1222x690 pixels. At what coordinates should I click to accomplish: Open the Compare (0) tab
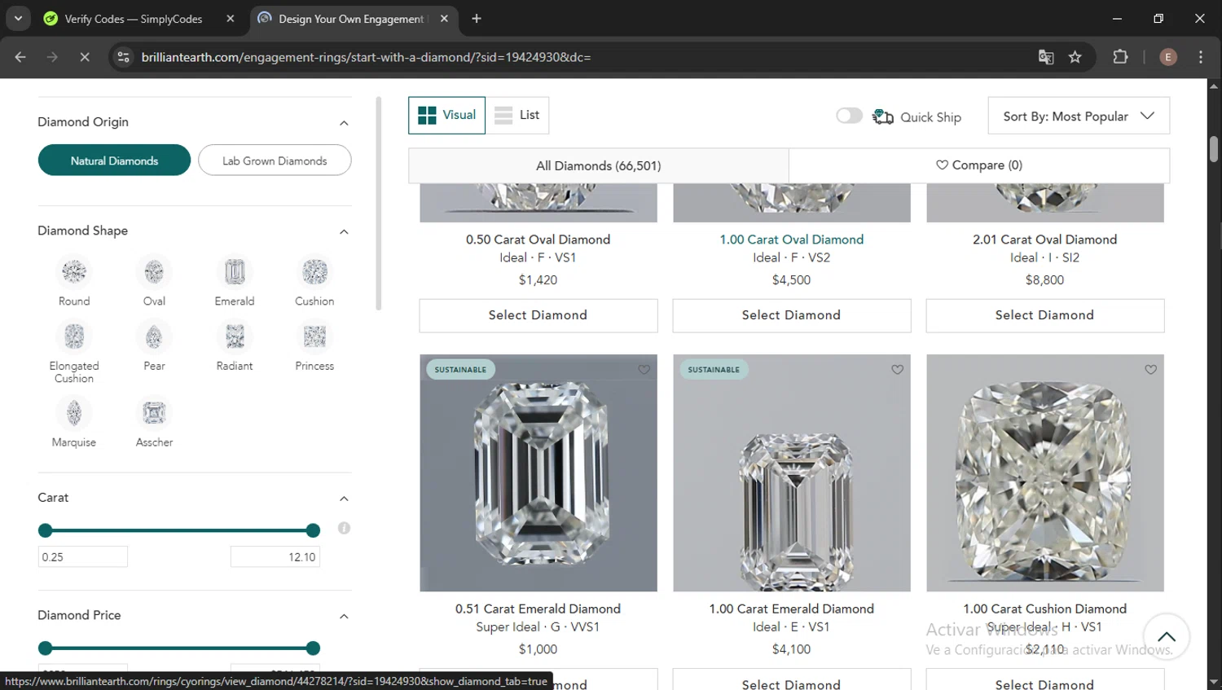coord(979,165)
